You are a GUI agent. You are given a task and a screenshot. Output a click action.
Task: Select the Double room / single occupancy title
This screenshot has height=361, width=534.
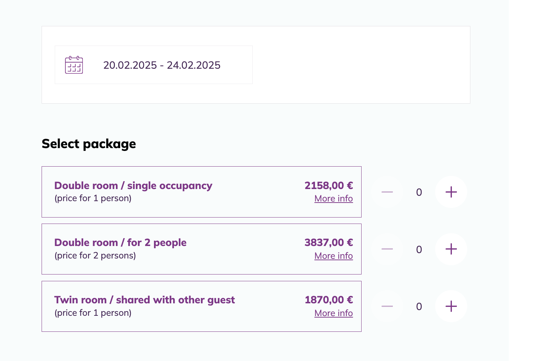[133, 185]
